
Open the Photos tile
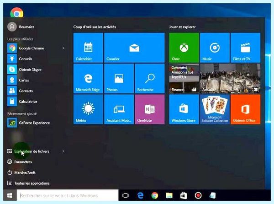coord(119,79)
